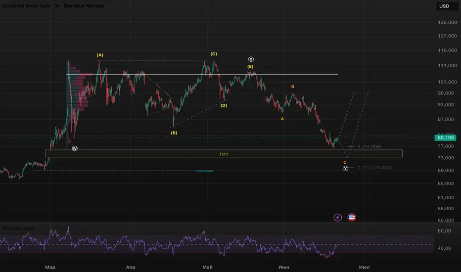The width and height of the screenshot is (461, 272).
Task: Click the 135,000 price axis label
Action: coord(447,22)
